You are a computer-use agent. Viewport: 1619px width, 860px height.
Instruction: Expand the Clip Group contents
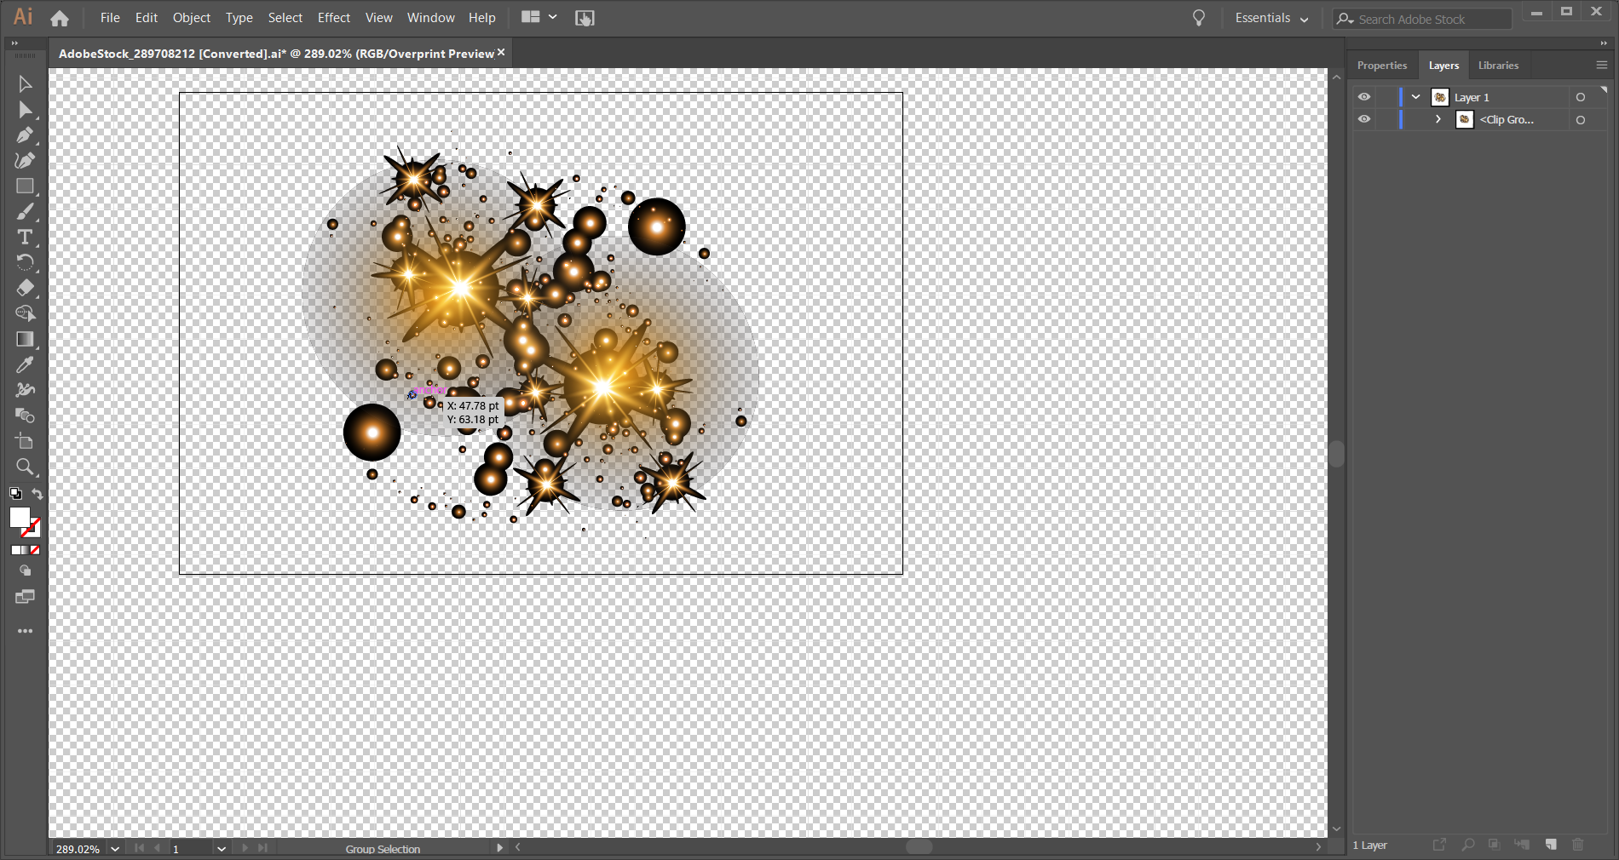(x=1438, y=119)
